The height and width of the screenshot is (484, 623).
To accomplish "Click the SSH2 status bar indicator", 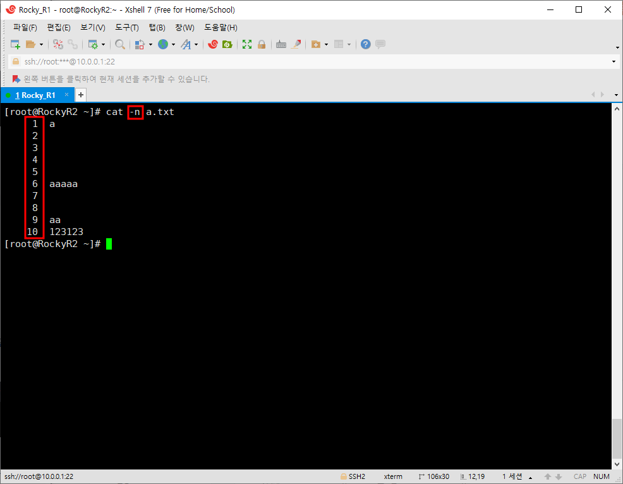I will [353, 476].
